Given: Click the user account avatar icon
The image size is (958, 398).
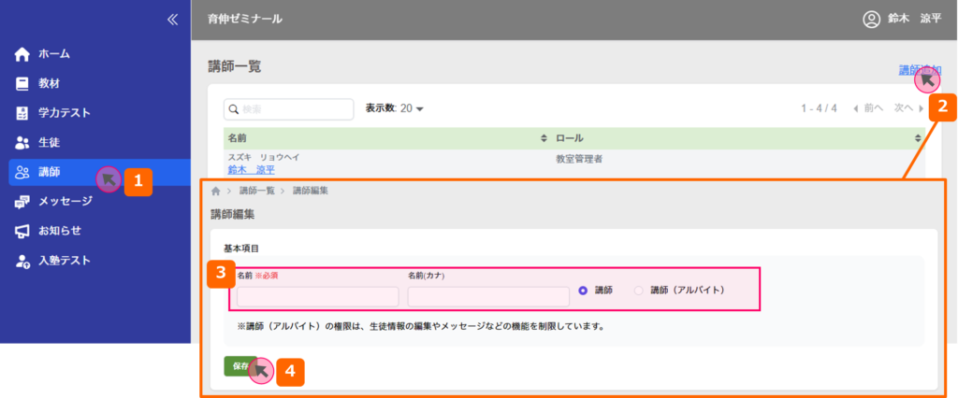Looking at the screenshot, I should pyautogui.click(x=871, y=19).
